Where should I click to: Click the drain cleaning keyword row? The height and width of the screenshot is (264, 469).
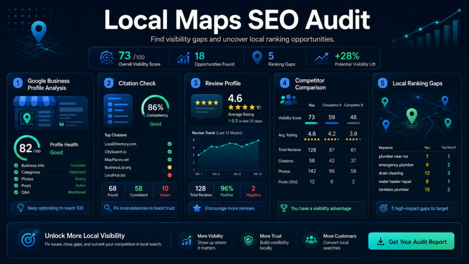(x=417, y=173)
